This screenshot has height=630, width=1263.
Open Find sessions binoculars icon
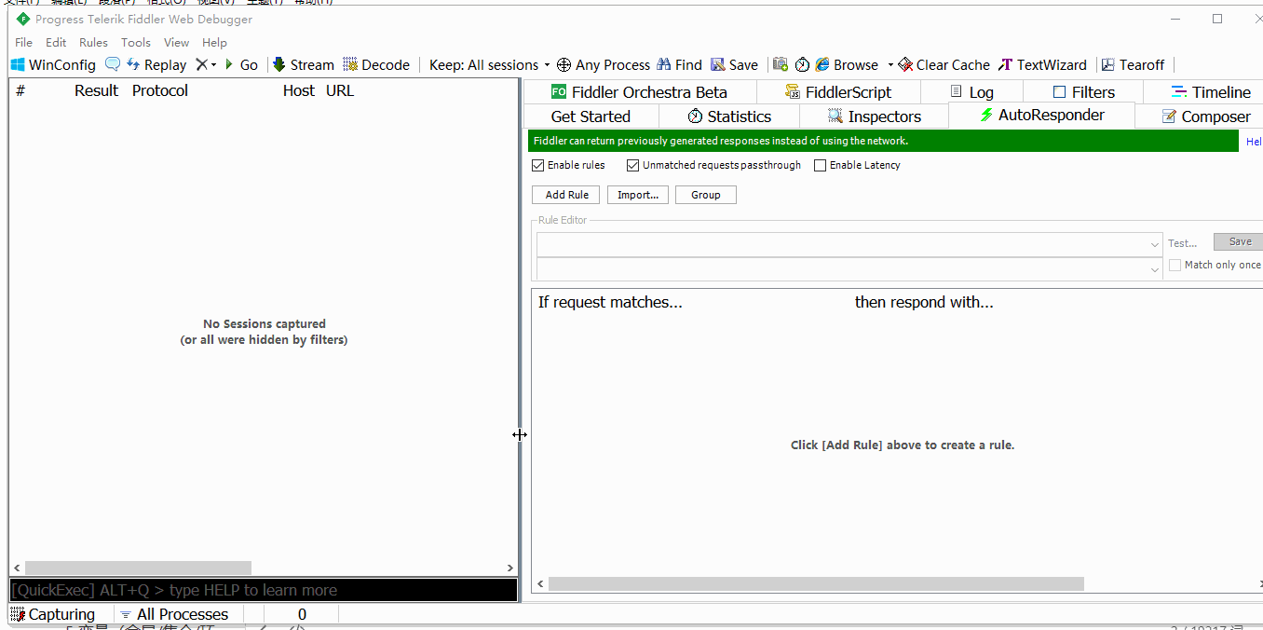(x=664, y=64)
